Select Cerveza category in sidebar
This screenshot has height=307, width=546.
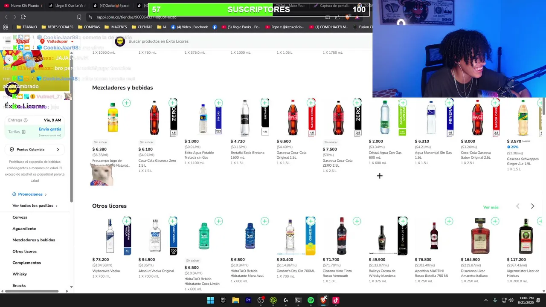(20, 217)
